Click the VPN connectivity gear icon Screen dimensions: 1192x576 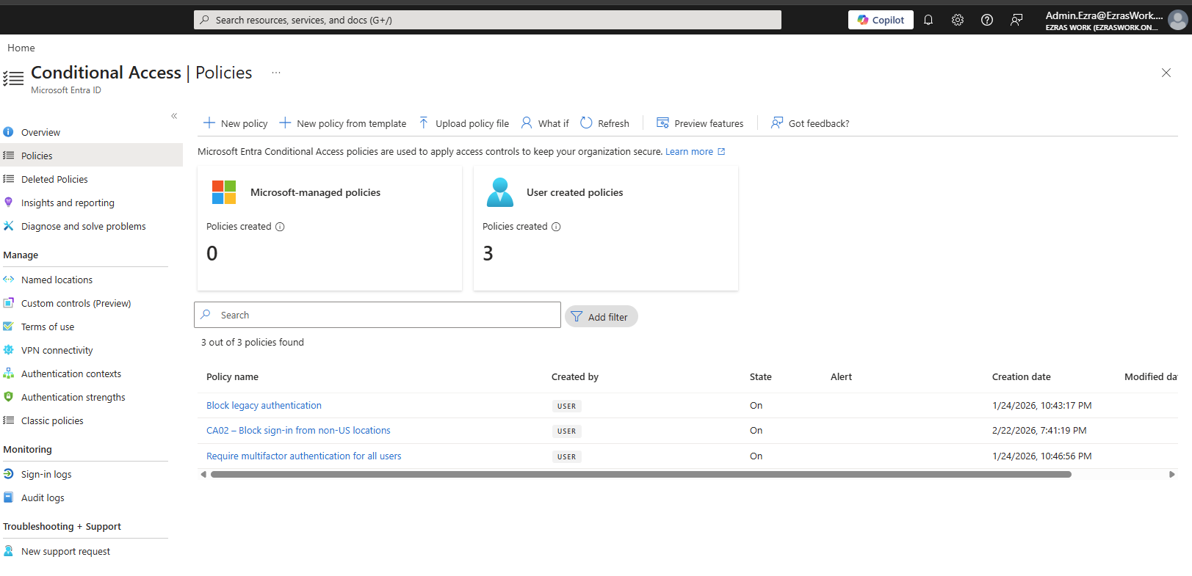[x=9, y=350]
